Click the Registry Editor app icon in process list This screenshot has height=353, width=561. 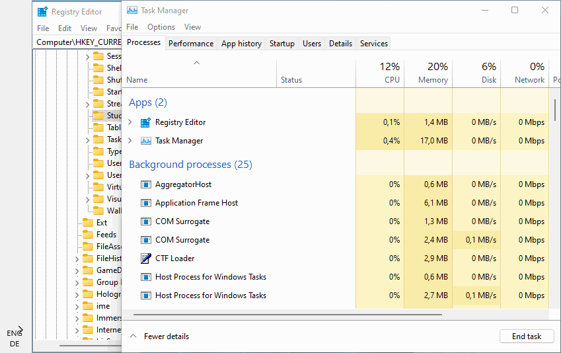[145, 122]
